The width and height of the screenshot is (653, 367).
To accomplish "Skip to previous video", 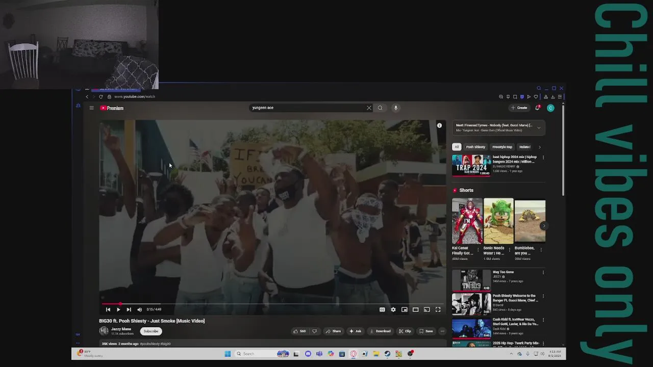I will coord(108,309).
